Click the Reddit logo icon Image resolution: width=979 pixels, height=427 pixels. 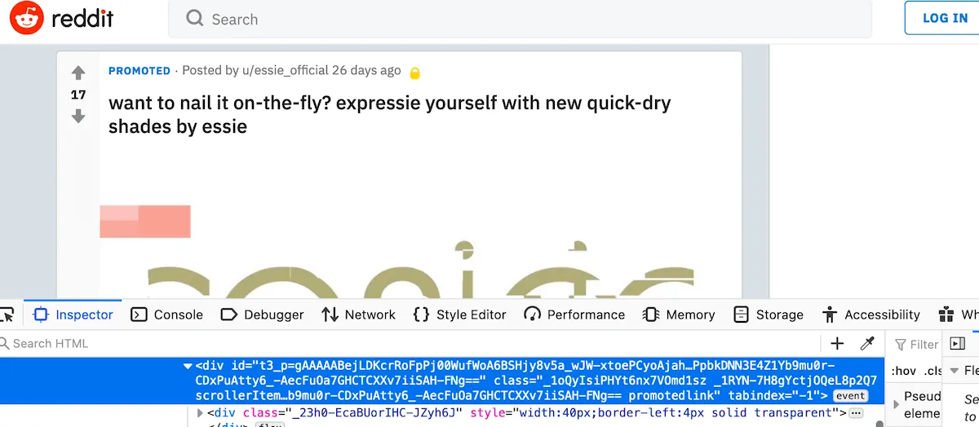(27, 19)
